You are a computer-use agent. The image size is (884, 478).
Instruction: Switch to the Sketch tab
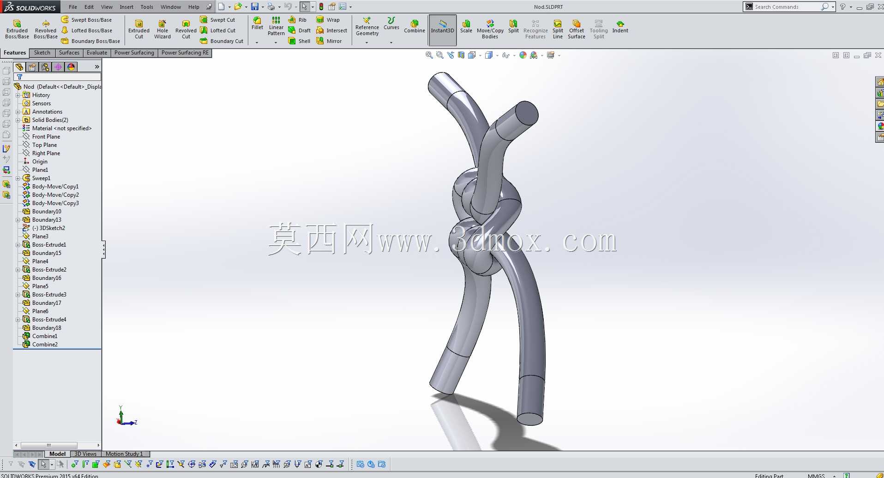tap(42, 53)
